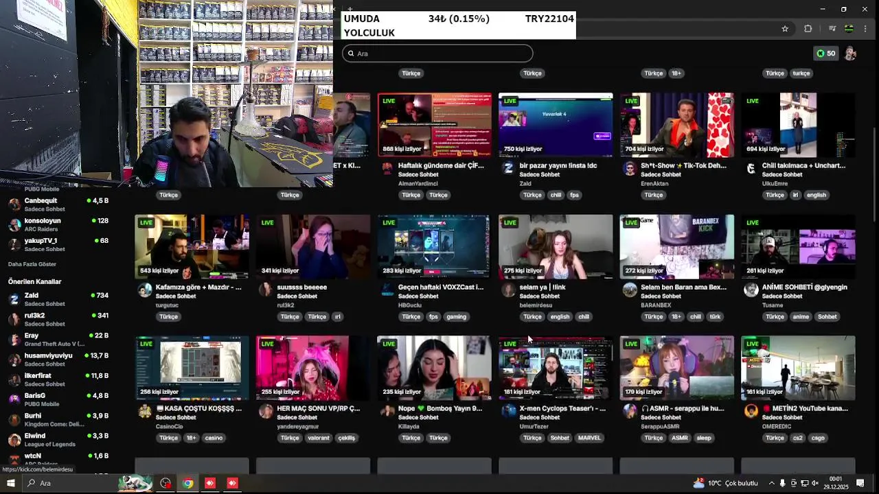879x494 pixels.
Task: Open wtcN avatar in sidebar
Action: (x=14, y=459)
